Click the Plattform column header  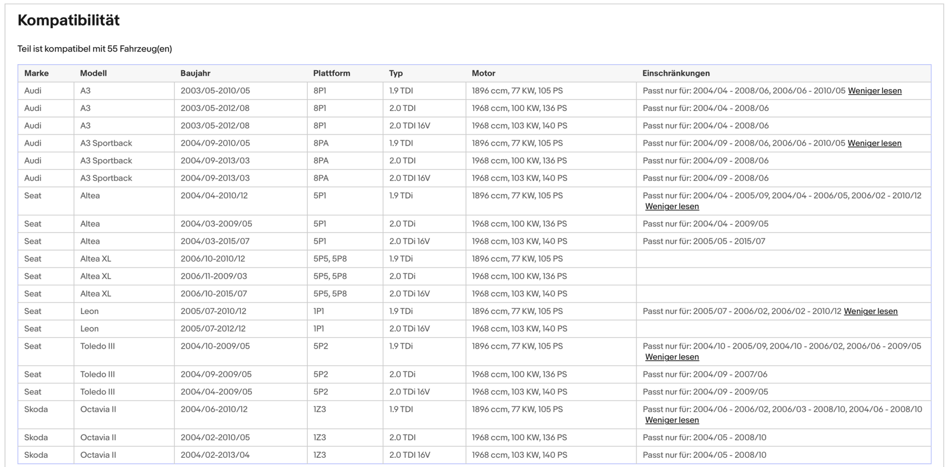331,73
